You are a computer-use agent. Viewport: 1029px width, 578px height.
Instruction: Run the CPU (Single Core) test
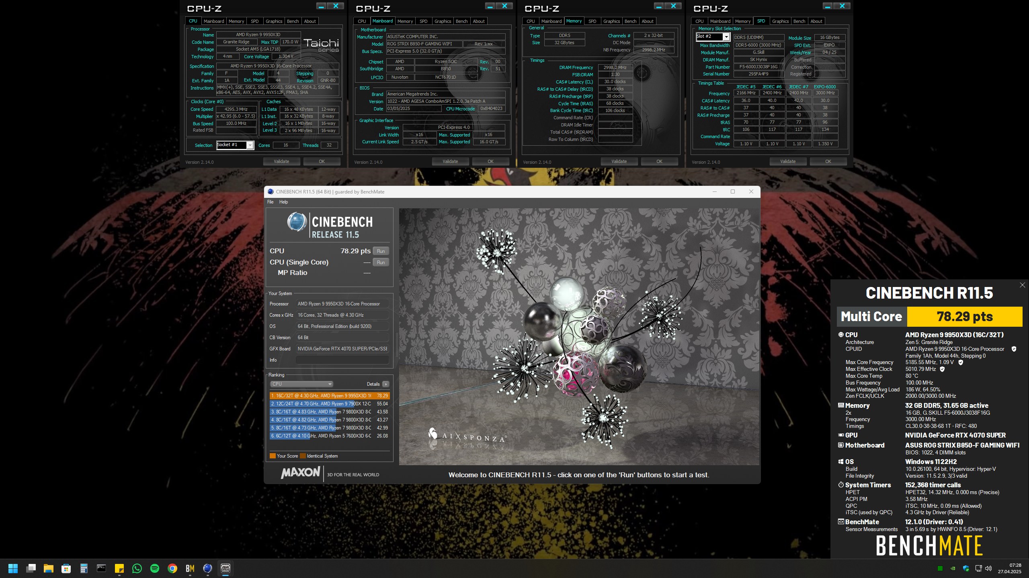click(x=381, y=262)
